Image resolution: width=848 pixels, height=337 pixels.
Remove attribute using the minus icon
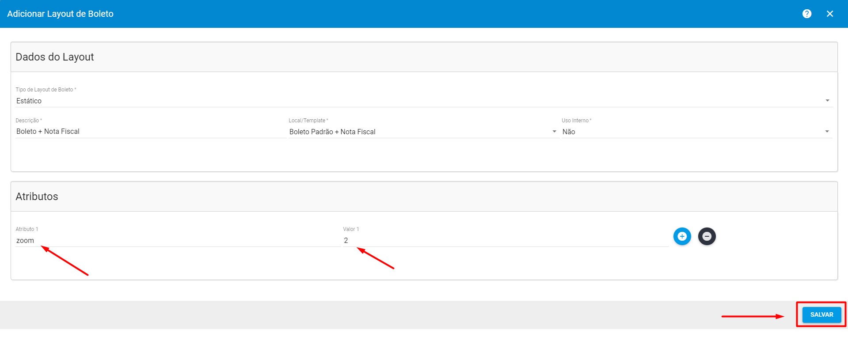coord(707,236)
